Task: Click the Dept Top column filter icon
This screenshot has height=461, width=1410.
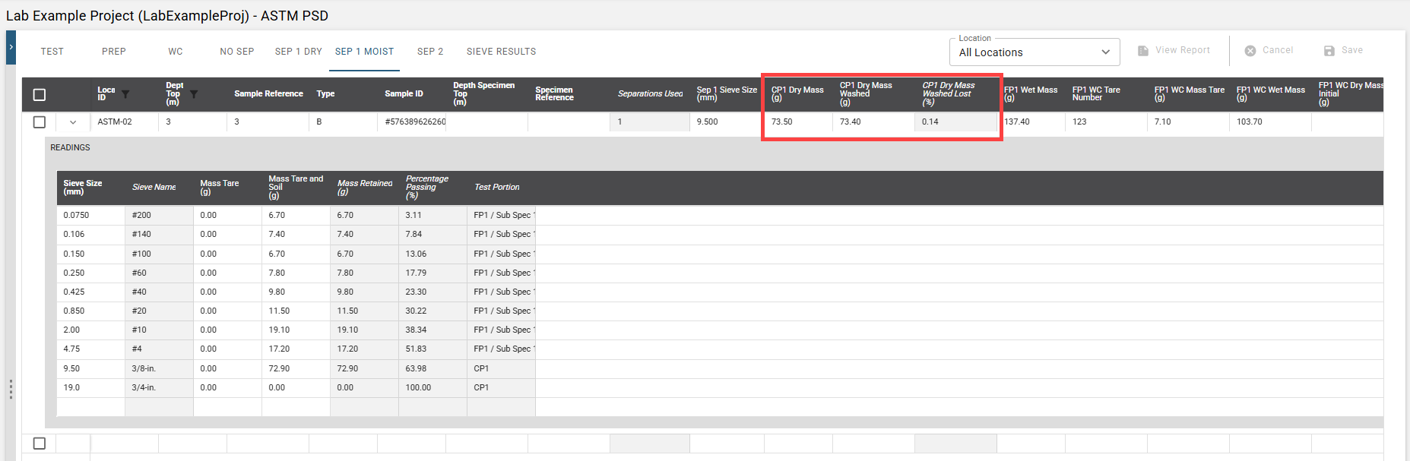Action: pos(194,94)
